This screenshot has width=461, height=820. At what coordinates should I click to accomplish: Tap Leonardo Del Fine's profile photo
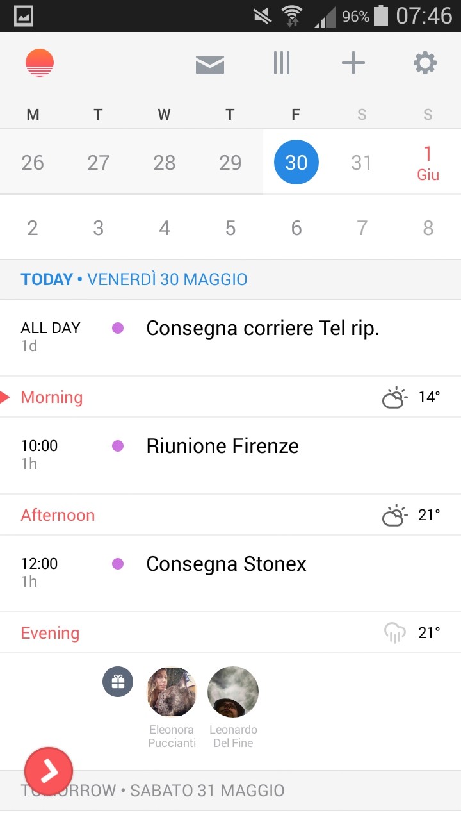point(233,692)
